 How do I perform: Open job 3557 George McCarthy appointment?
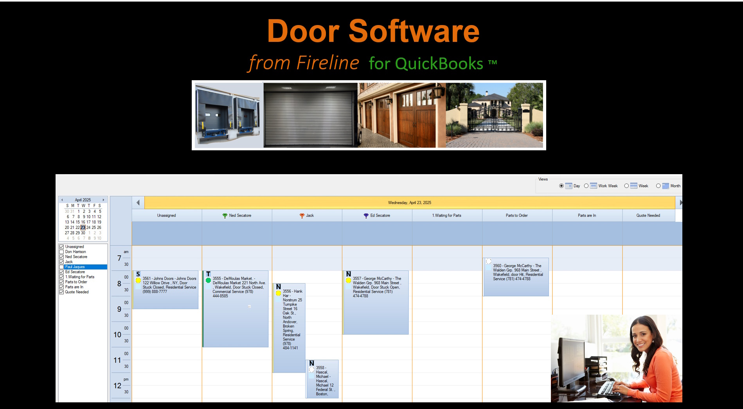(x=376, y=303)
